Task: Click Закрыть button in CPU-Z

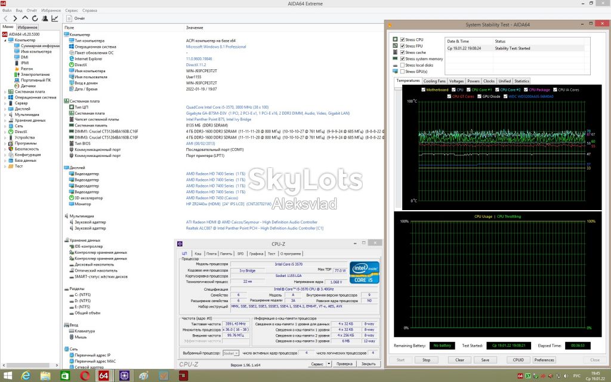Action: pyautogui.click(x=368, y=363)
